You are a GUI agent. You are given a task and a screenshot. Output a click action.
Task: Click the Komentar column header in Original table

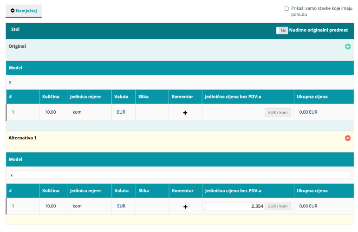pyautogui.click(x=182, y=97)
